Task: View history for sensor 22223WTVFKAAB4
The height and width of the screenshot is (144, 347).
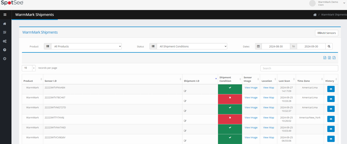Action: pos(331,89)
